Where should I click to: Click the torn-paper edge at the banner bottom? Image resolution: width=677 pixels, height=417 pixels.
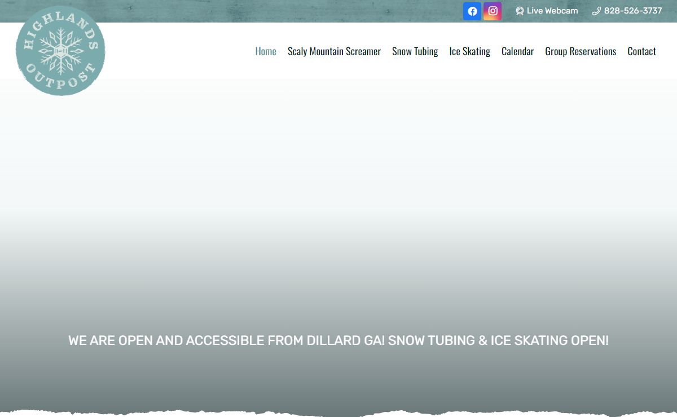pyautogui.click(x=338, y=412)
